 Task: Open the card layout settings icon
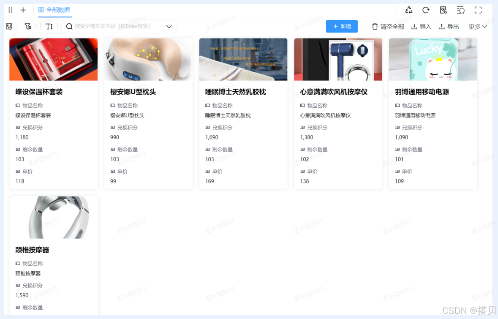[x=9, y=26]
